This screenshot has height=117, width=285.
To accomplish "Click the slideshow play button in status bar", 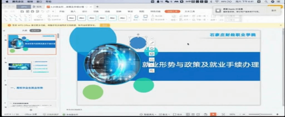I will coord(213,114).
